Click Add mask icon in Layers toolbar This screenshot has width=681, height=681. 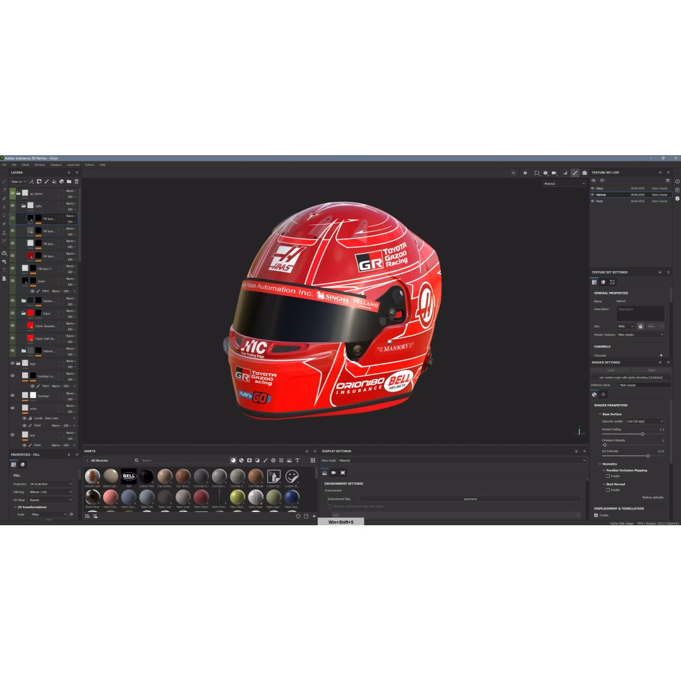point(39,182)
